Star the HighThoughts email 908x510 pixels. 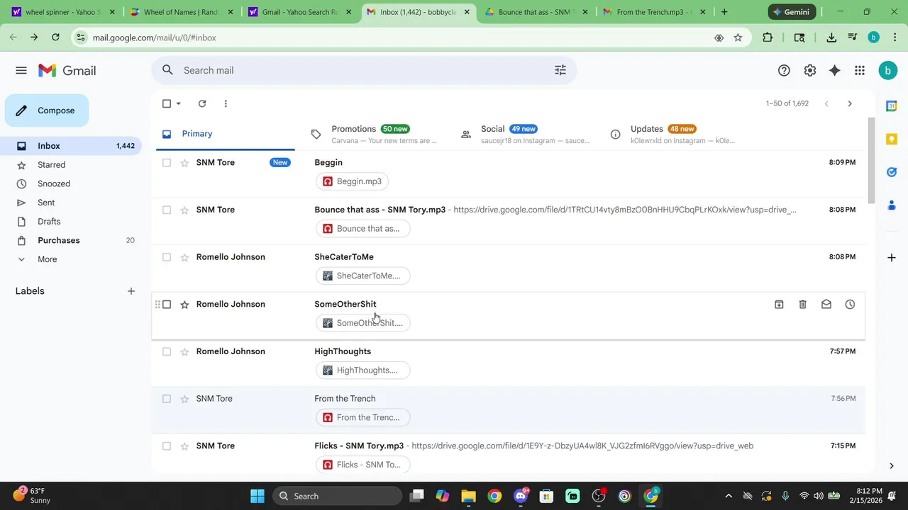(184, 351)
